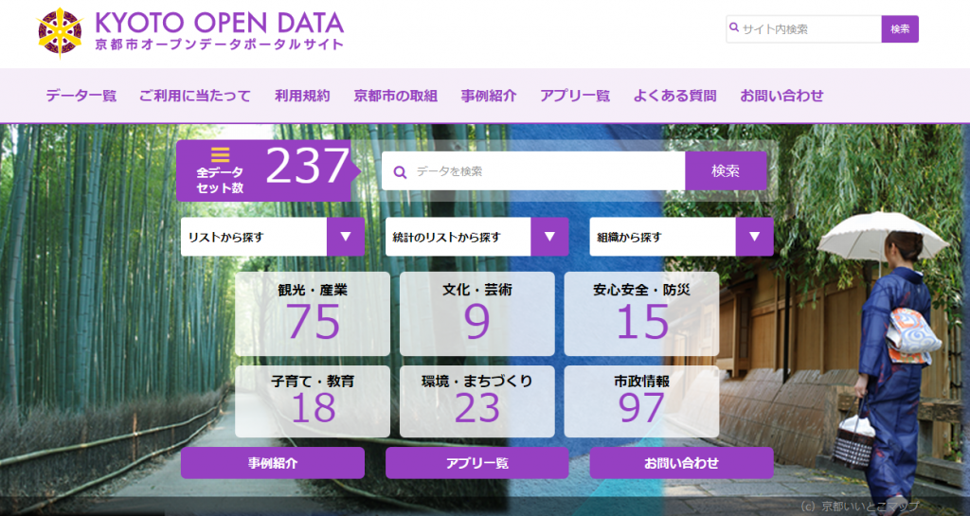The height and width of the screenshot is (516, 970).
Task: Open the 環境・まちづくり 23 category card
Action: point(477,401)
